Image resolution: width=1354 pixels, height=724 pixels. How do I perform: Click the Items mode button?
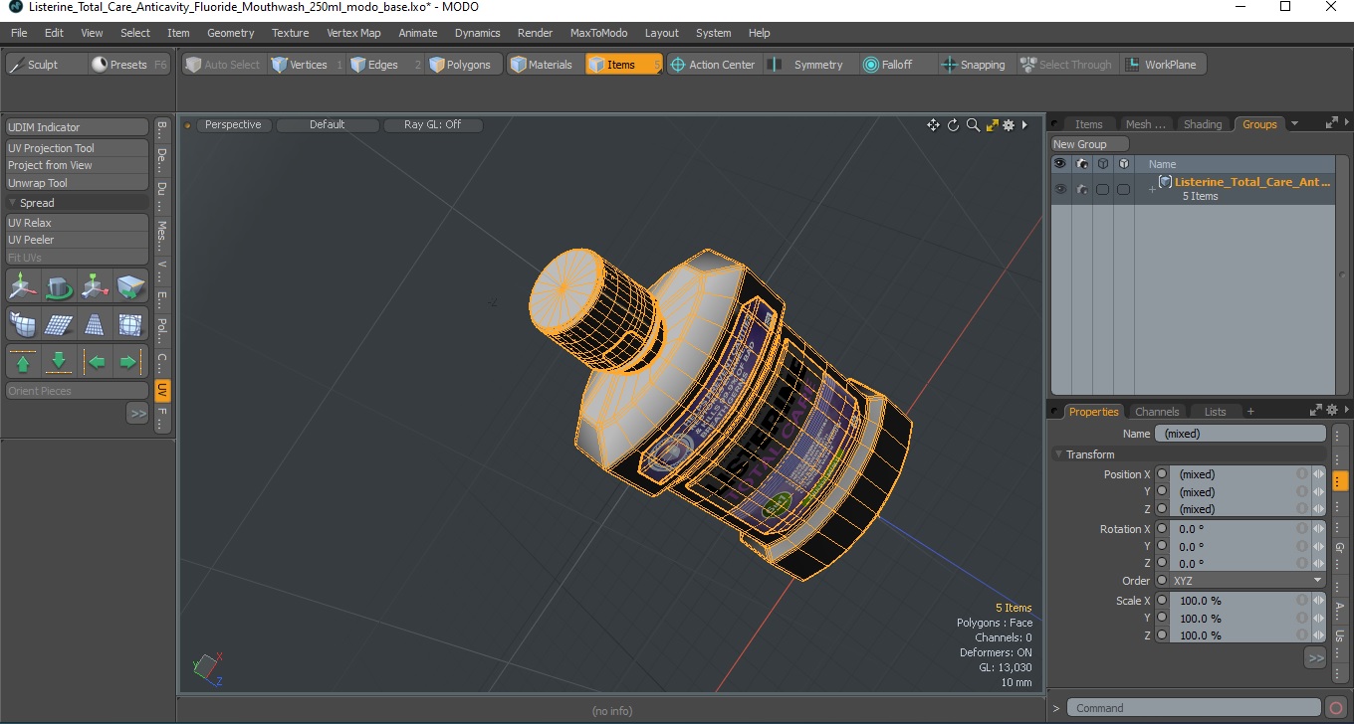point(623,65)
